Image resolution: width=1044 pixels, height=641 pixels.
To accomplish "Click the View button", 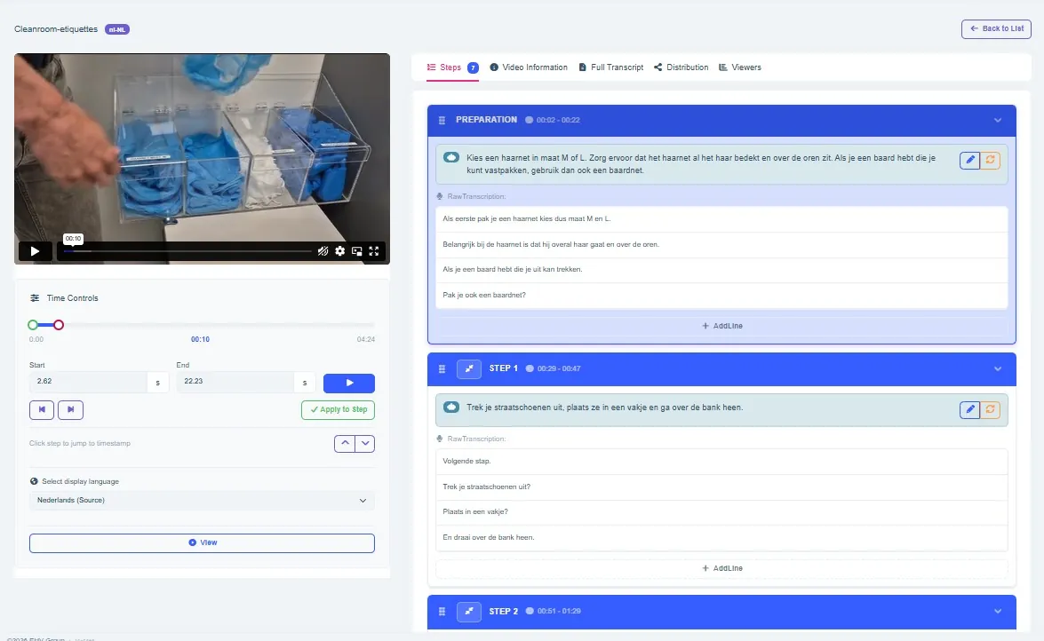I will pyautogui.click(x=202, y=542).
